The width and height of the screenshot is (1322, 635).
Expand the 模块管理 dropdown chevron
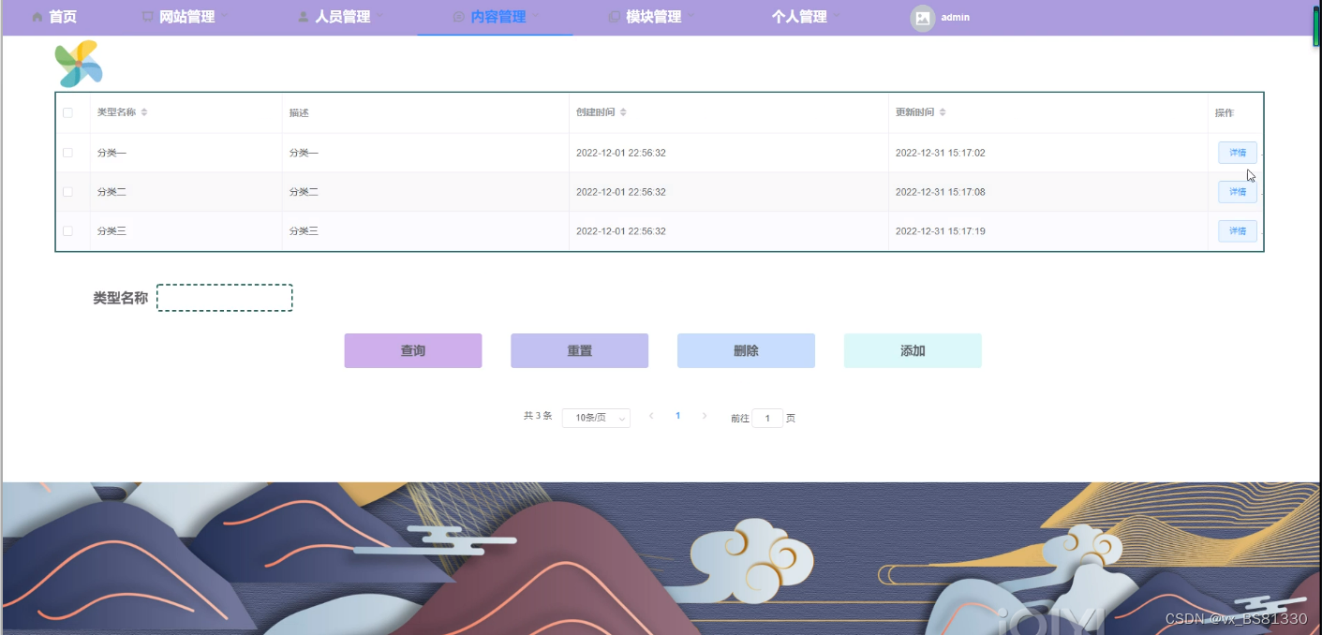point(691,17)
